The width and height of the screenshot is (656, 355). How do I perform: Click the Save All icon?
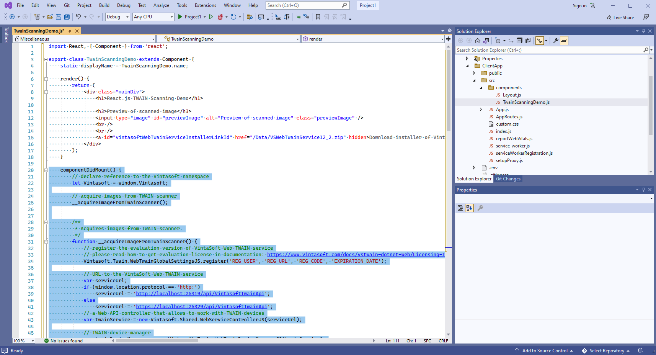[67, 17]
